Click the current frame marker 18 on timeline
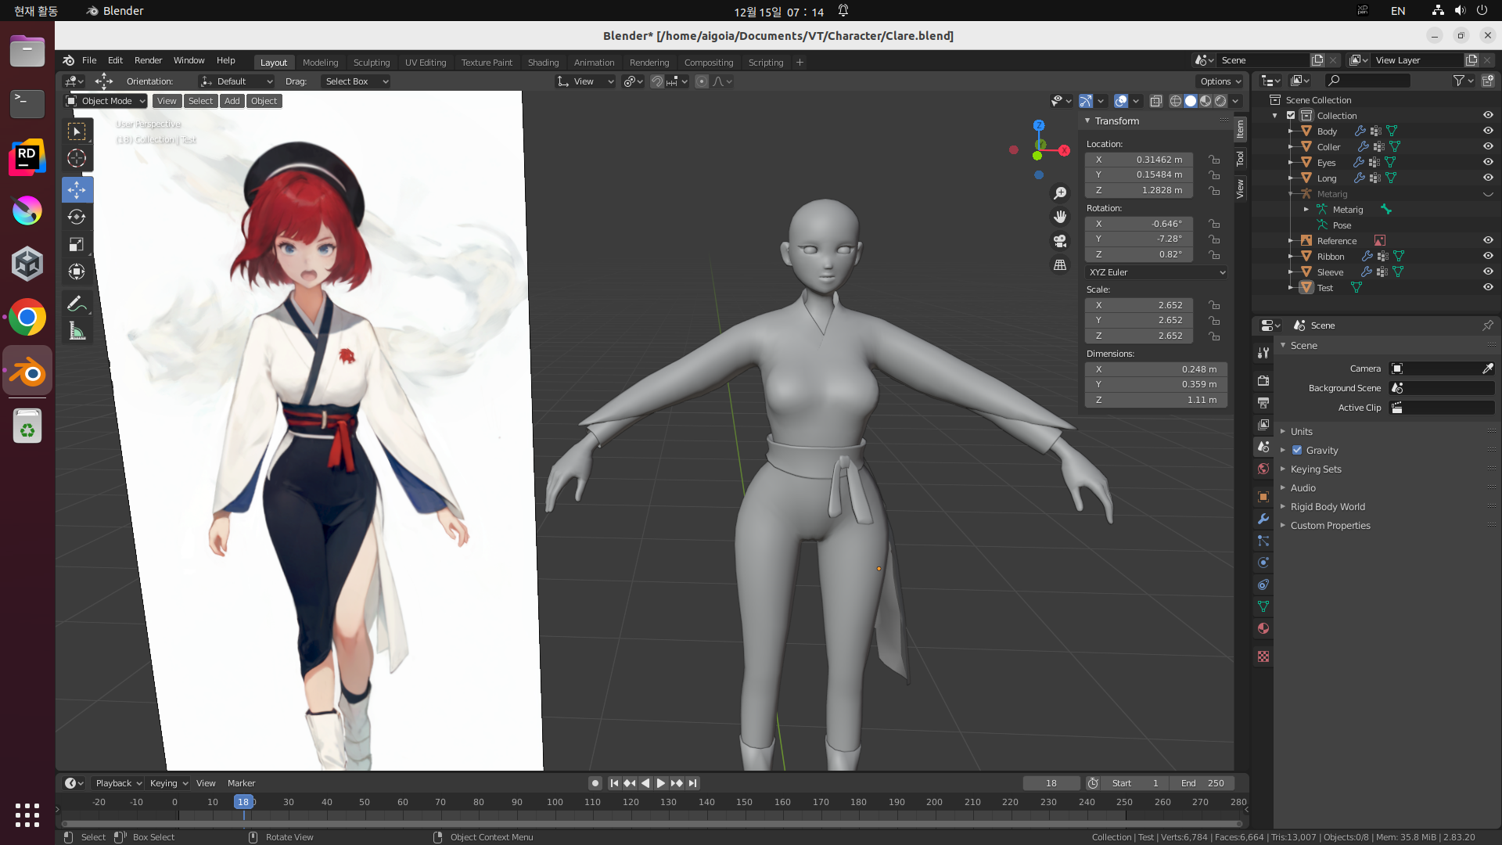The image size is (1502, 845). tap(243, 802)
